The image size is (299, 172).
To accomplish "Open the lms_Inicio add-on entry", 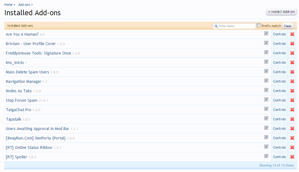I will (15, 62).
